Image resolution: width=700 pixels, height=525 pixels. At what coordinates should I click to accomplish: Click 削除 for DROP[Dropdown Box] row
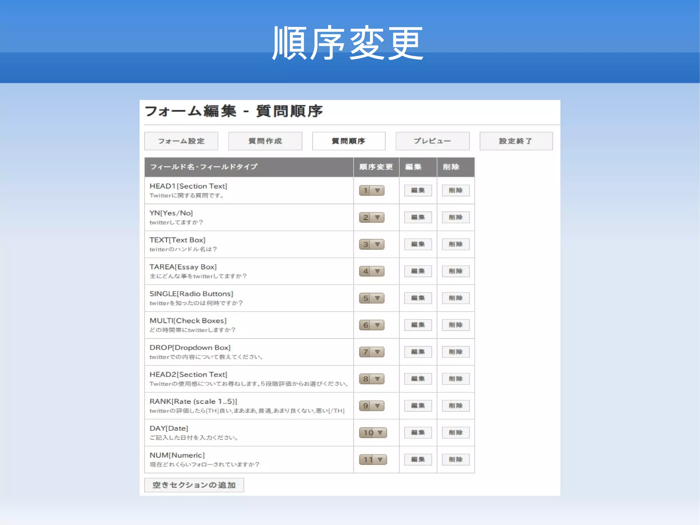click(x=456, y=352)
